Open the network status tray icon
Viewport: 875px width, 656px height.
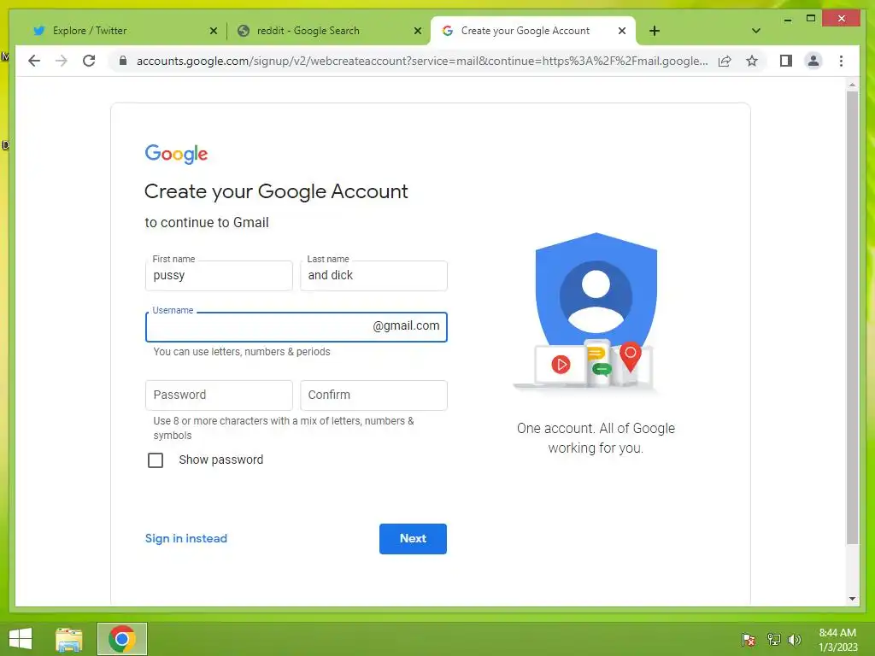[x=773, y=640]
